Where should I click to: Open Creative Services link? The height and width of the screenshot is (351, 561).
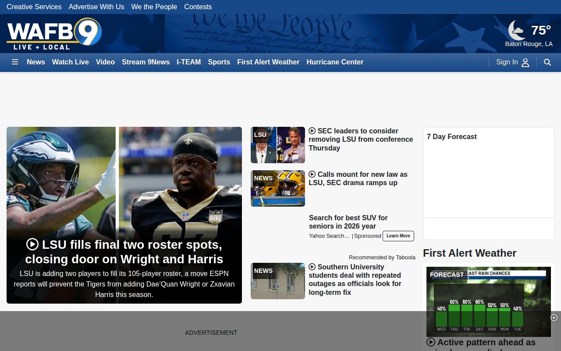click(34, 7)
